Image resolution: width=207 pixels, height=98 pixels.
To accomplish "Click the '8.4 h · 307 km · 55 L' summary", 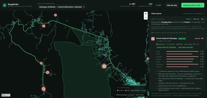I will point(195,19).
